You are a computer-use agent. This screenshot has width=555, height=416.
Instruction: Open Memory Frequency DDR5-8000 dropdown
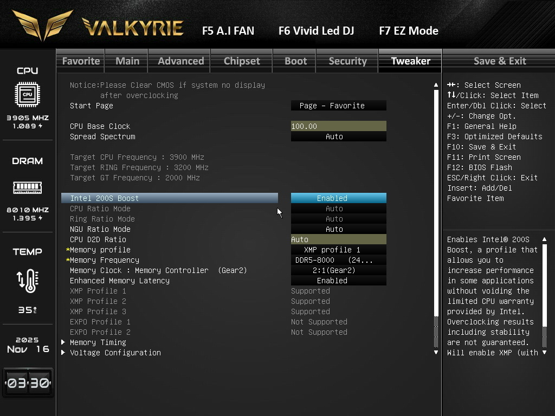click(x=338, y=260)
